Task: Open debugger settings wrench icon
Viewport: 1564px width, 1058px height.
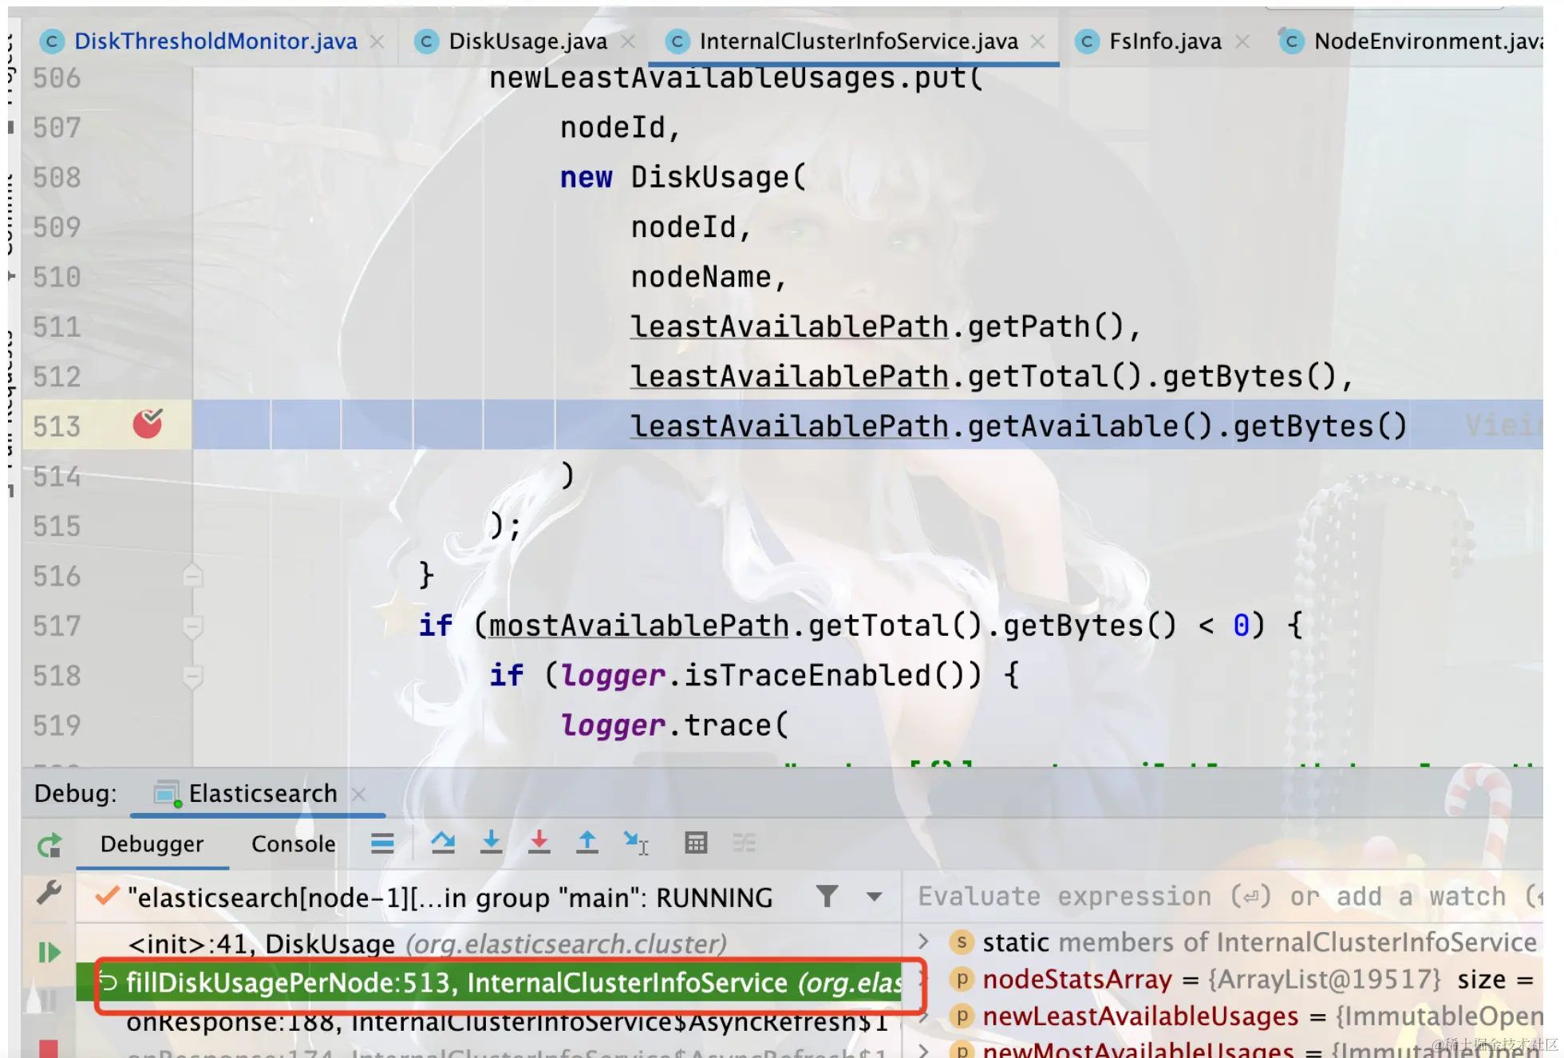Action: (x=49, y=893)
